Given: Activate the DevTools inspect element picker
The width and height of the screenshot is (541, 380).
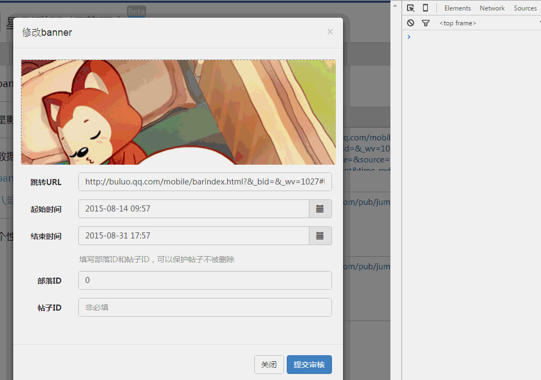Looking at the screenshot, I should (x=410, y=8).
